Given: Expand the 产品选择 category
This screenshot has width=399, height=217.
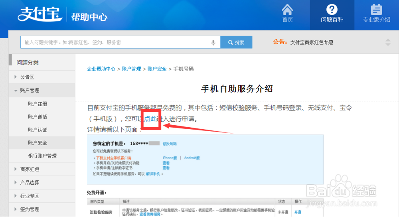Looking at the screenshot, I should click(x=42, y=182).
